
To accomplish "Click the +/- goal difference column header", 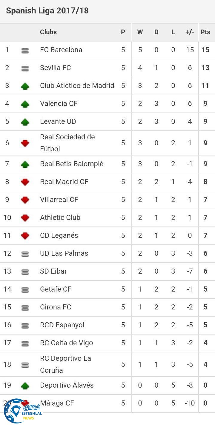I will pyautogui.click(x=190, y=32).
